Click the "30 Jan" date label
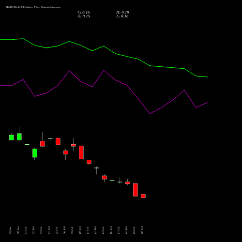 18,230
